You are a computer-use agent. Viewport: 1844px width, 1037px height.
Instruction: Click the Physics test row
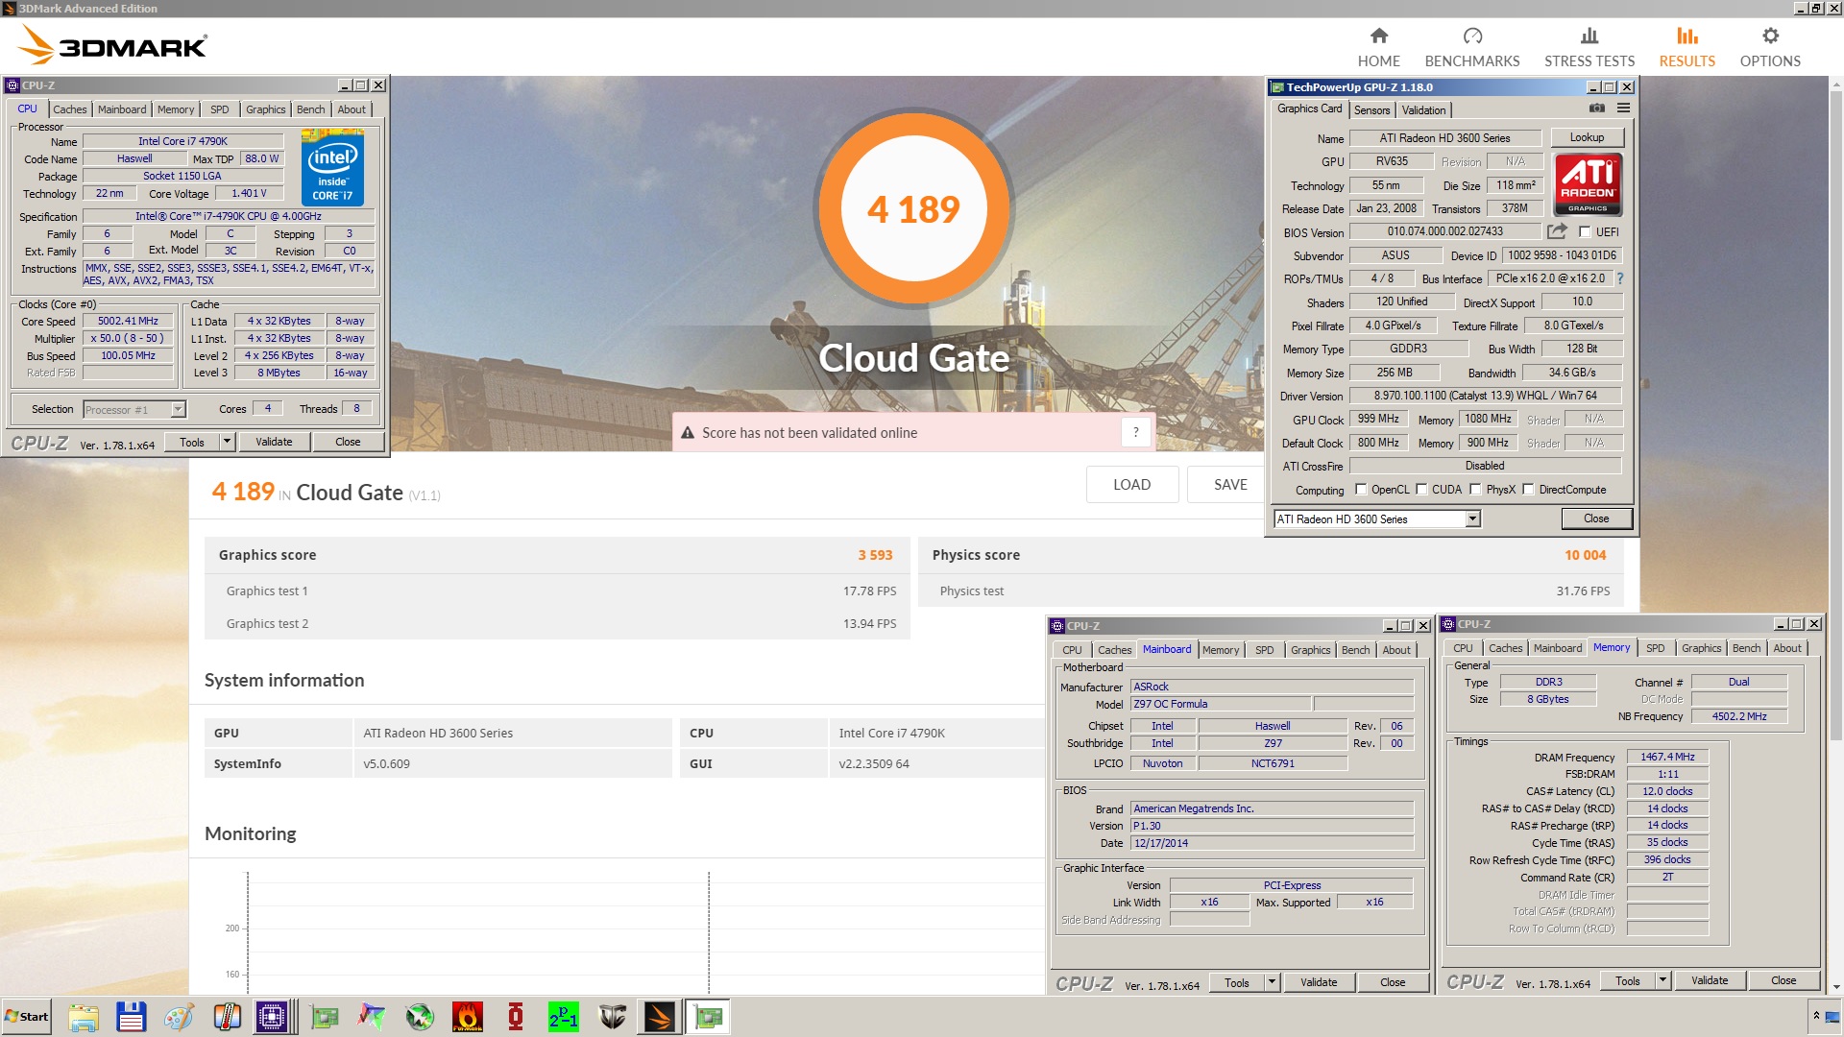tap(1271, 591)
